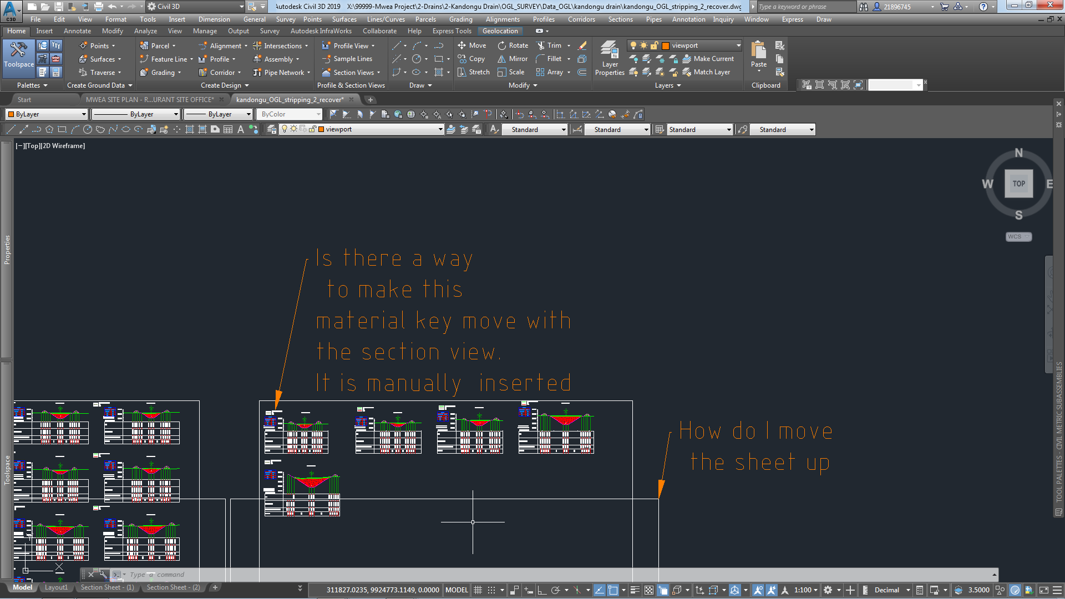Open the viewport layer dropdown in ribbon
Image resolution: width=1065 pixels, height=599 pixels.
(x=685, y=45)
